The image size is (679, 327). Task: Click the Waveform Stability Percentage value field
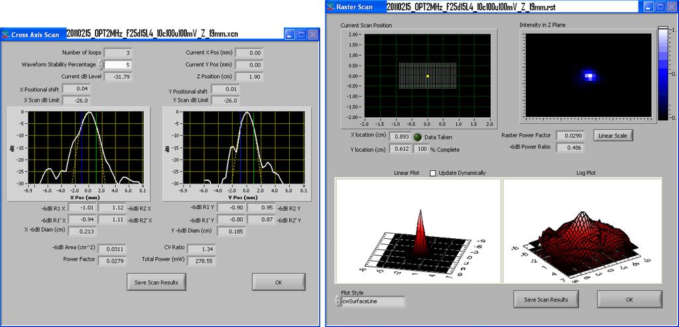[118, 65]
